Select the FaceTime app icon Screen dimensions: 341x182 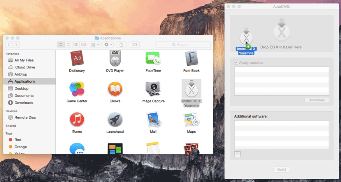153,59
